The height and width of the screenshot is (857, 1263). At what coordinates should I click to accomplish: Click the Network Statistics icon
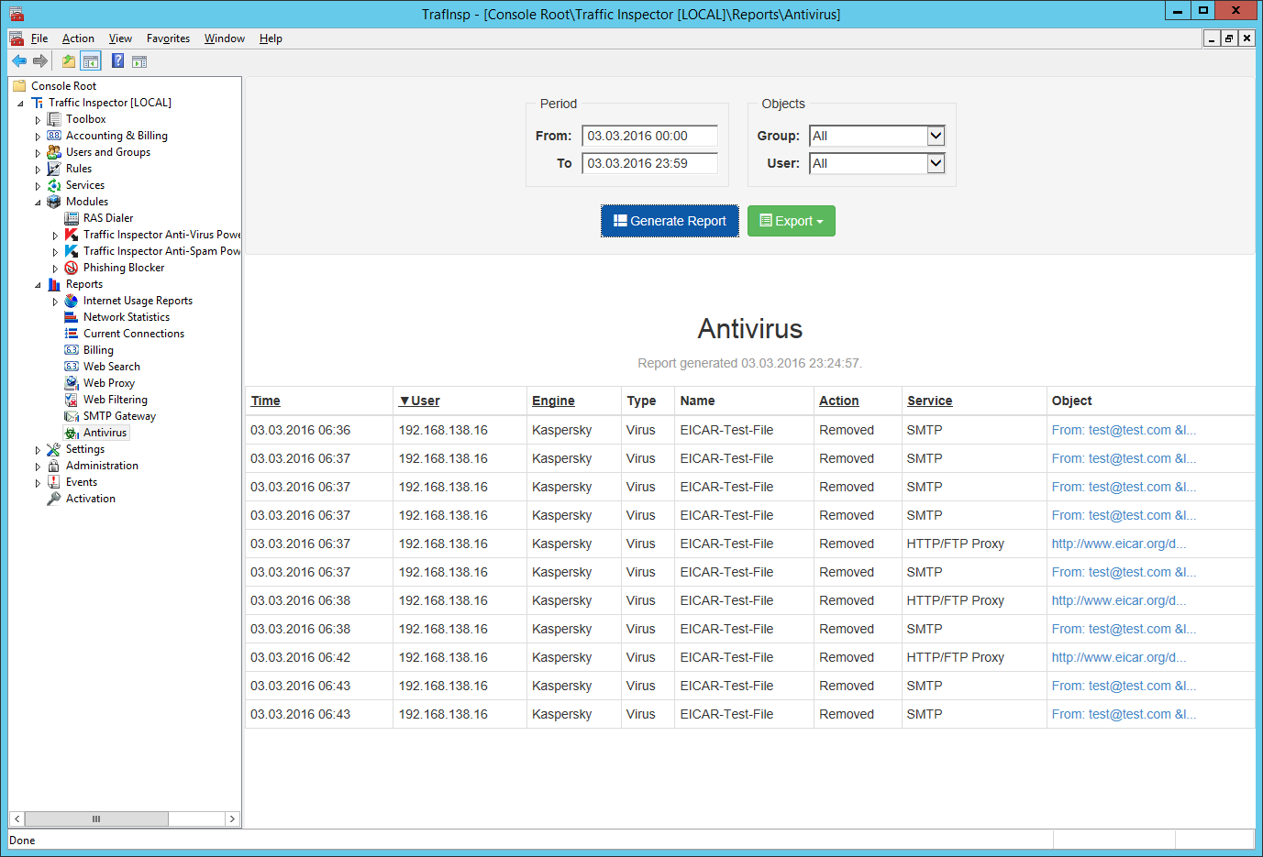(x=72, y=317)
